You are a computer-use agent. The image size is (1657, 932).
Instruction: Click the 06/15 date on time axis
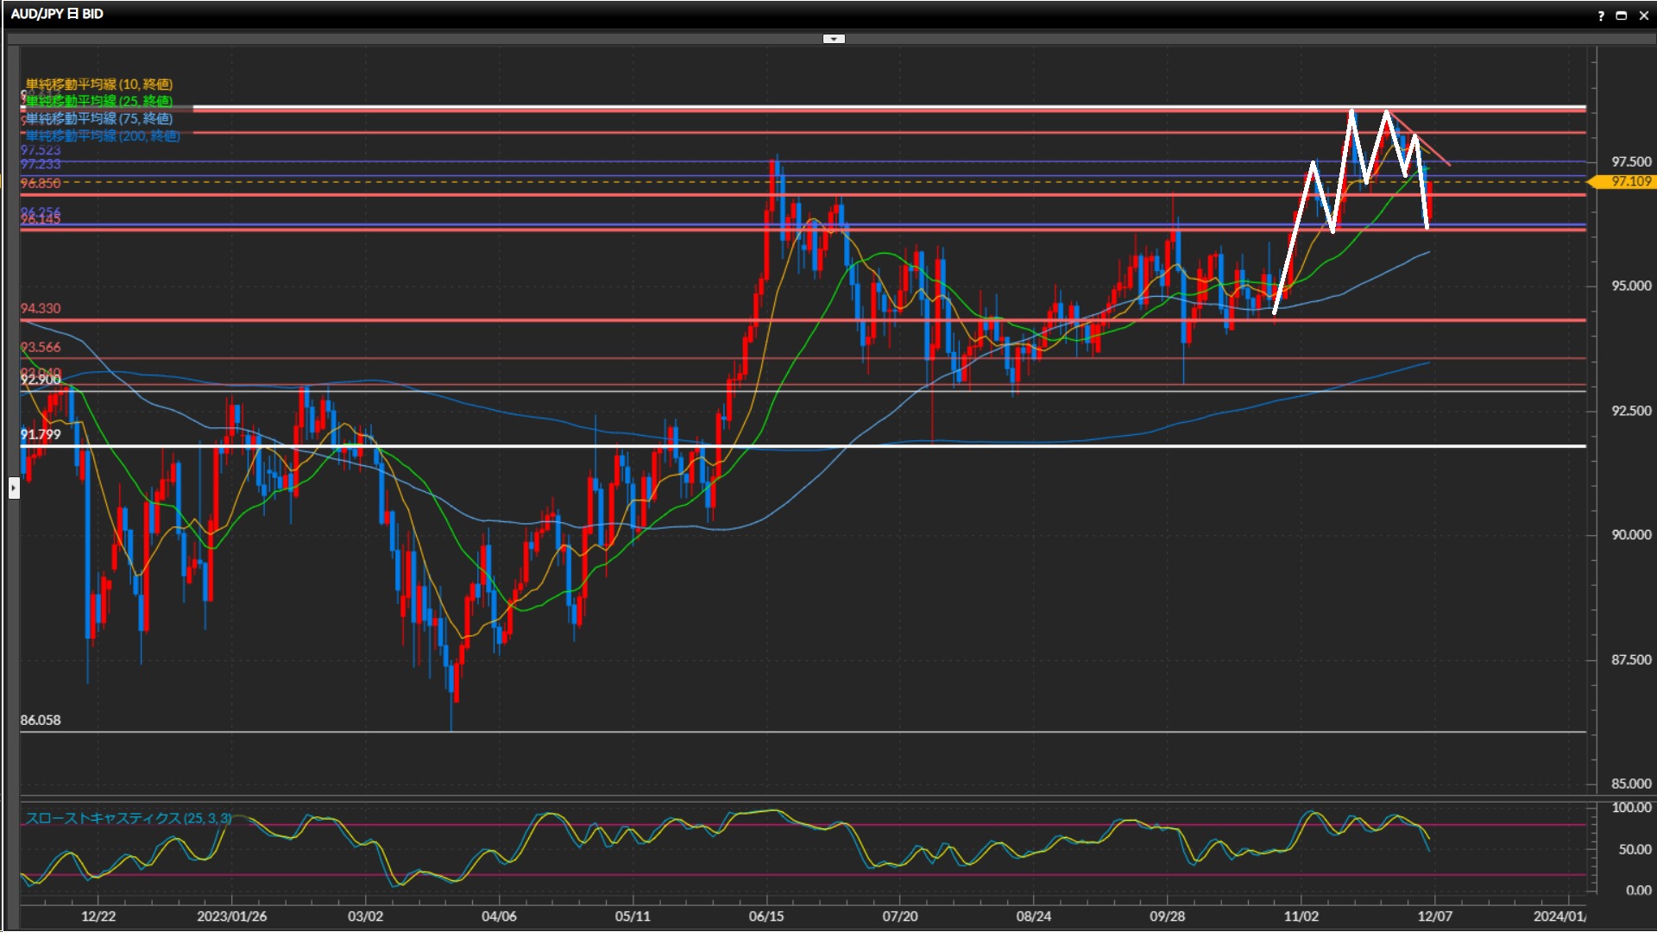[765, 916]
